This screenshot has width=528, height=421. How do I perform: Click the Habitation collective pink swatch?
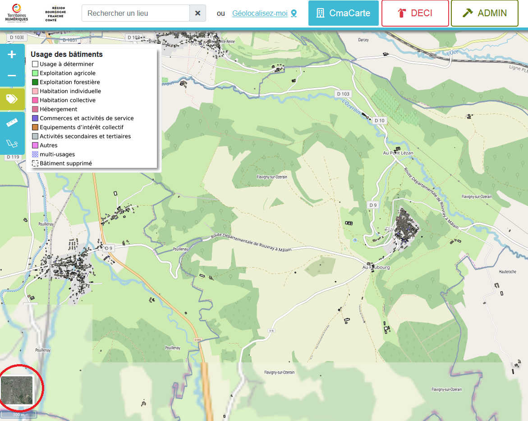pyautogui.click(x=35, y=100)
